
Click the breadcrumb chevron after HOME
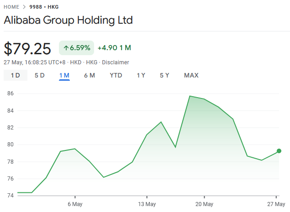[x=25, y=7]
